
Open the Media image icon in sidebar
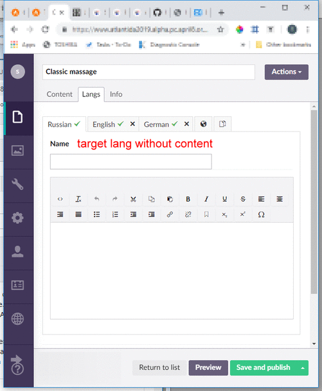click(18, 151)
